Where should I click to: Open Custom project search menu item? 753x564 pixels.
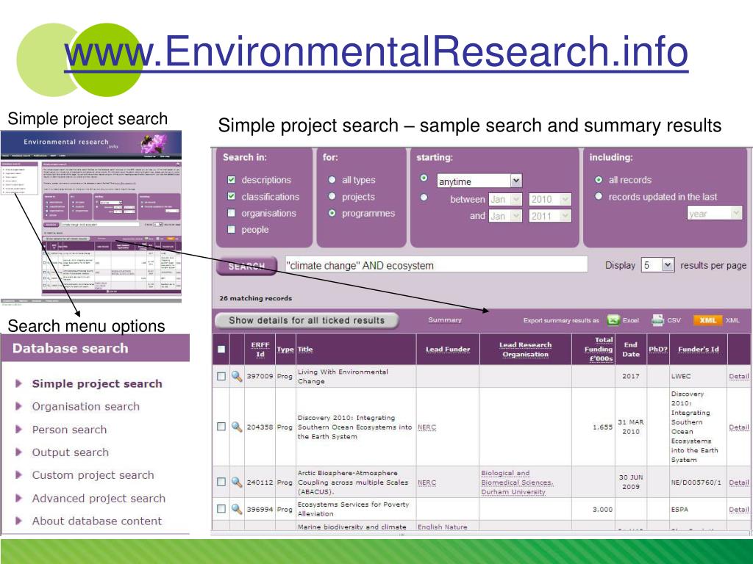(x=93, y=475)
